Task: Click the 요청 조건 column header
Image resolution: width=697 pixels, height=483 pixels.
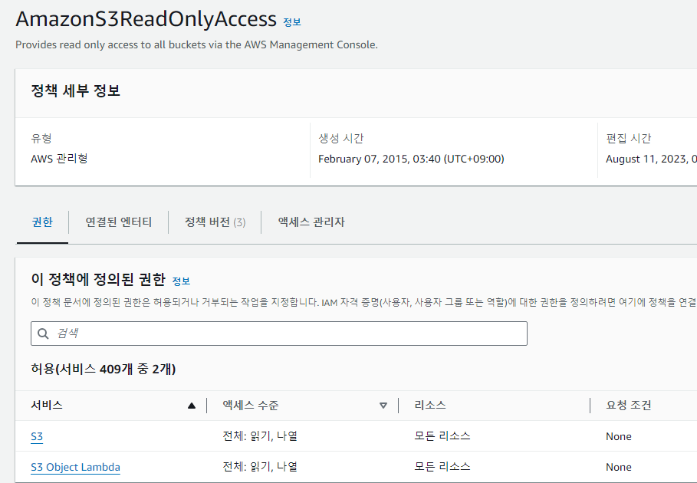Action: 629,406
